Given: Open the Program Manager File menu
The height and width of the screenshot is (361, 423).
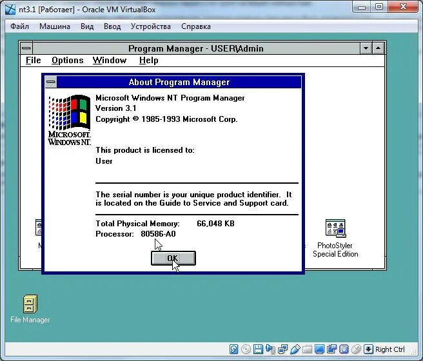Looking at the screenshot, I should [33, 61].
